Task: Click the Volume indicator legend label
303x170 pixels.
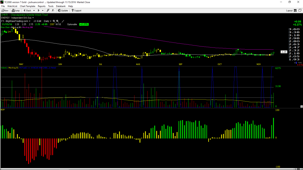Action: [4, 68]
